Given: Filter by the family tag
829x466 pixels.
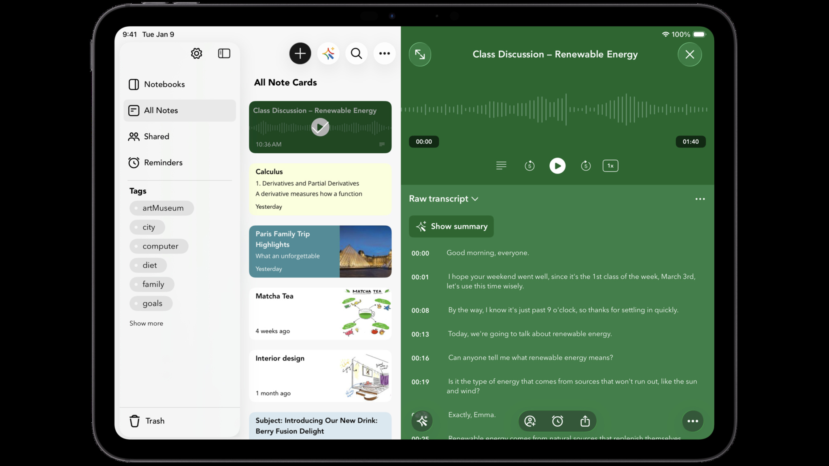Looking at the screenshot, I should pyautogui.click(x=152, y=284).
